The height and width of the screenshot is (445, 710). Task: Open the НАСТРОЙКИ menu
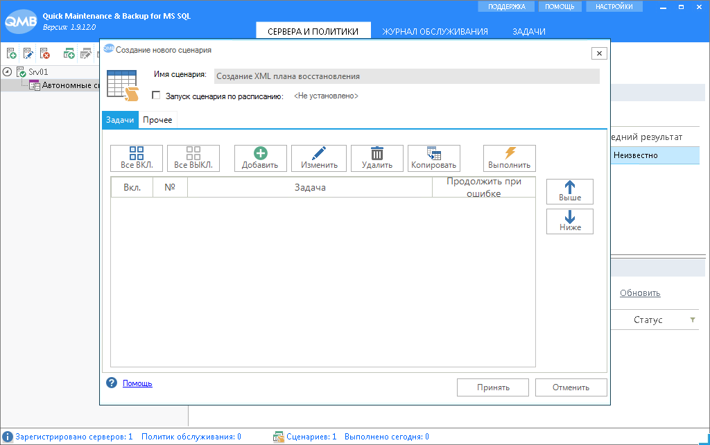pos(614,6)
